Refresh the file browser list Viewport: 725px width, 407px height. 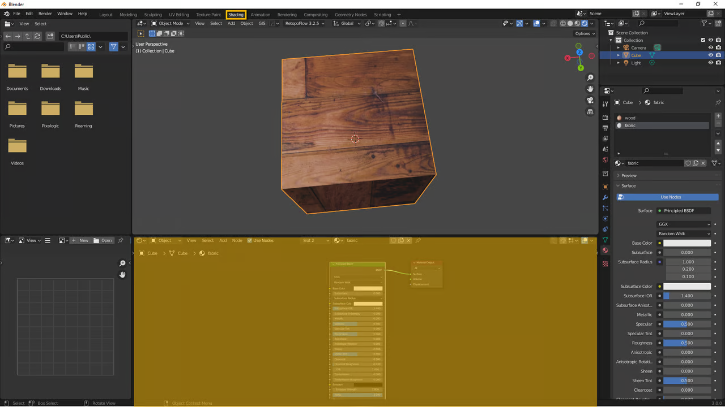(x=37, y=36)
